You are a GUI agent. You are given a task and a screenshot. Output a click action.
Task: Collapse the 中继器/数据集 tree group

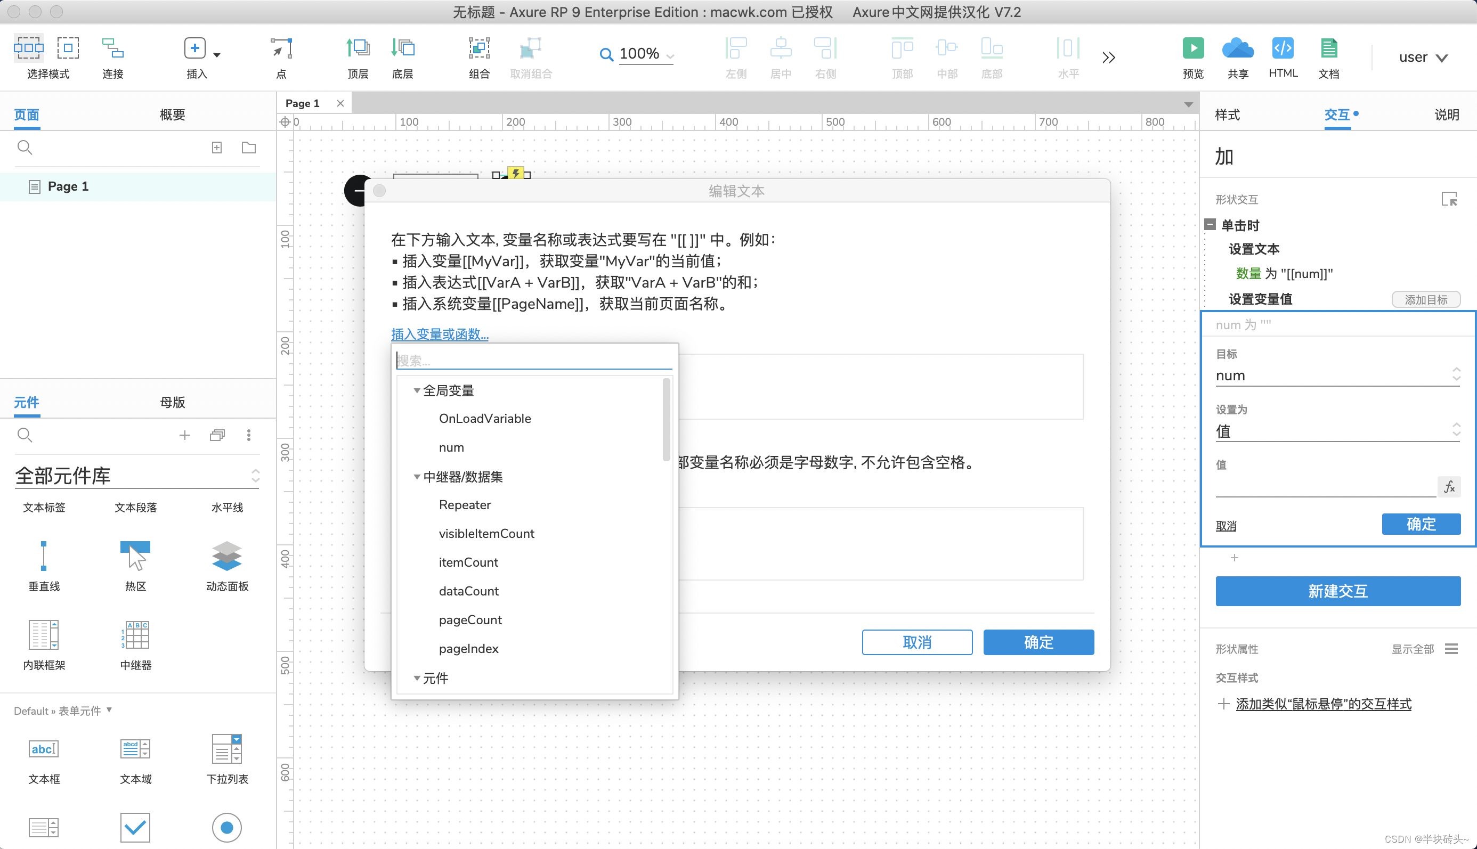[417, 477]
